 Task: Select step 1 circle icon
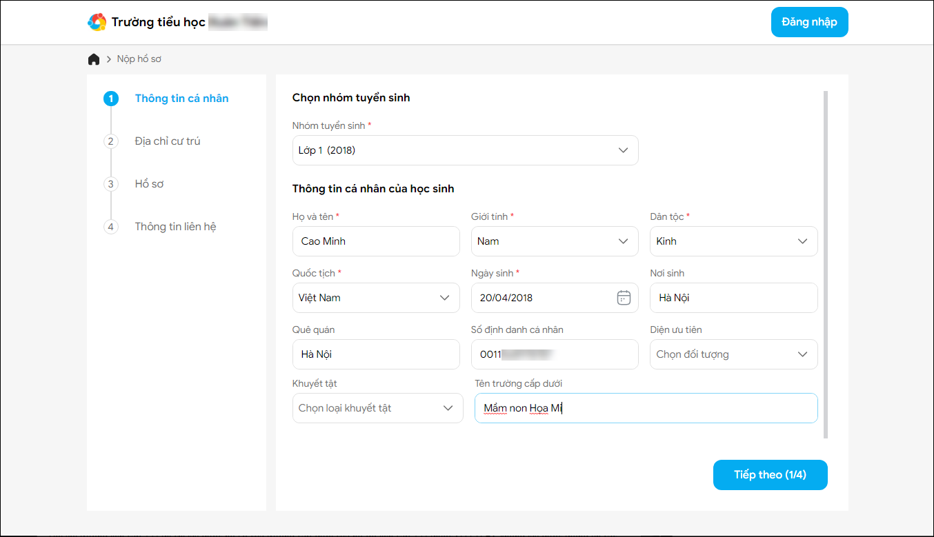(111, 99)
